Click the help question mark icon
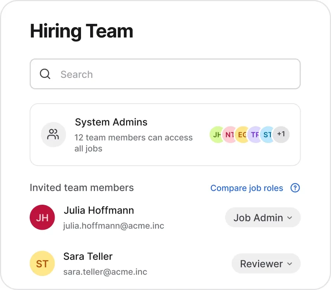The width and height of the screenshot is (331, 290). [295, 188]
